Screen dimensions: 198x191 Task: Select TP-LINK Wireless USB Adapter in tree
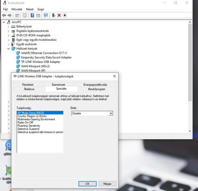[40, 62]
